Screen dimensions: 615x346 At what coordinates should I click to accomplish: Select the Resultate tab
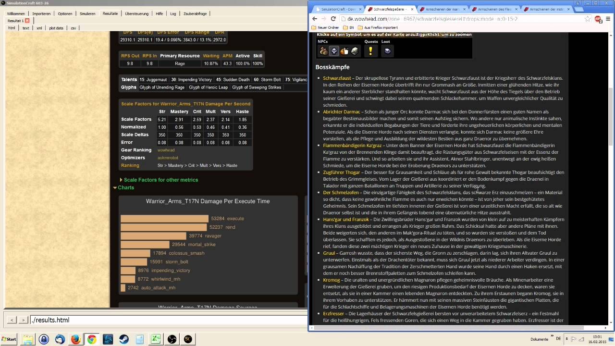[x=110, y=13]
